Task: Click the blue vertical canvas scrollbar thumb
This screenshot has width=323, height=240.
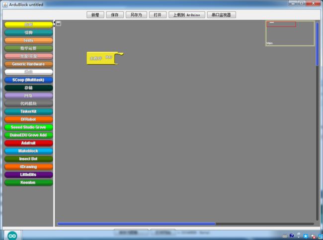Action: (x=317, y=44)
